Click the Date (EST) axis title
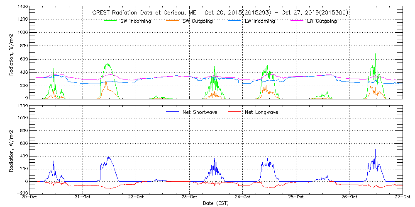This screenshot has height=207, width=415. 216,203
